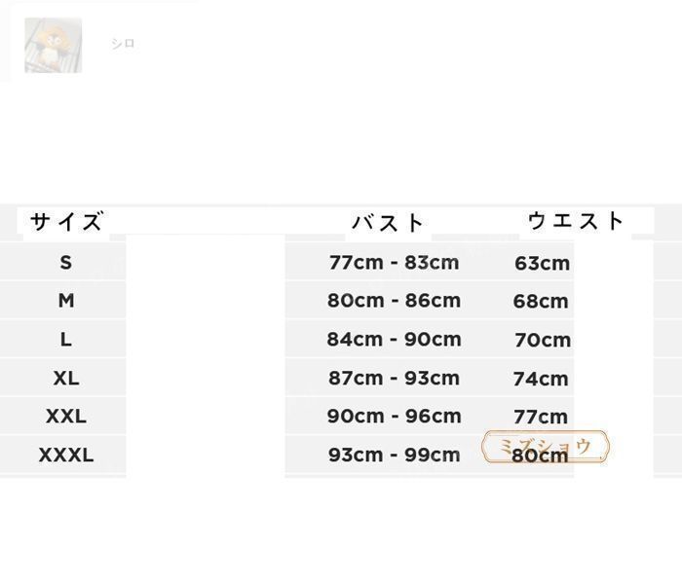This screenshot has width=682, height=585.
Task: Click the 93cm - 99cm bust cell
Action: pos(394,455)
